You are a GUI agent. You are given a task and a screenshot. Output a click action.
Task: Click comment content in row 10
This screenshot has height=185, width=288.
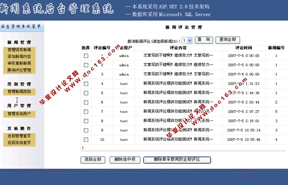(x=178, y=139)
